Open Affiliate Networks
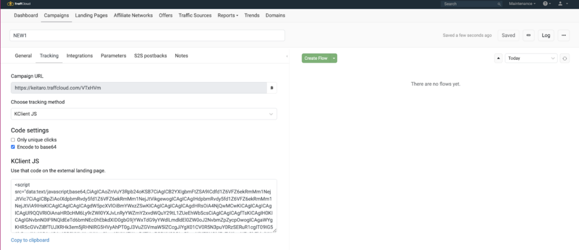This screenshot has height=250, width=579. coord(133,16)
